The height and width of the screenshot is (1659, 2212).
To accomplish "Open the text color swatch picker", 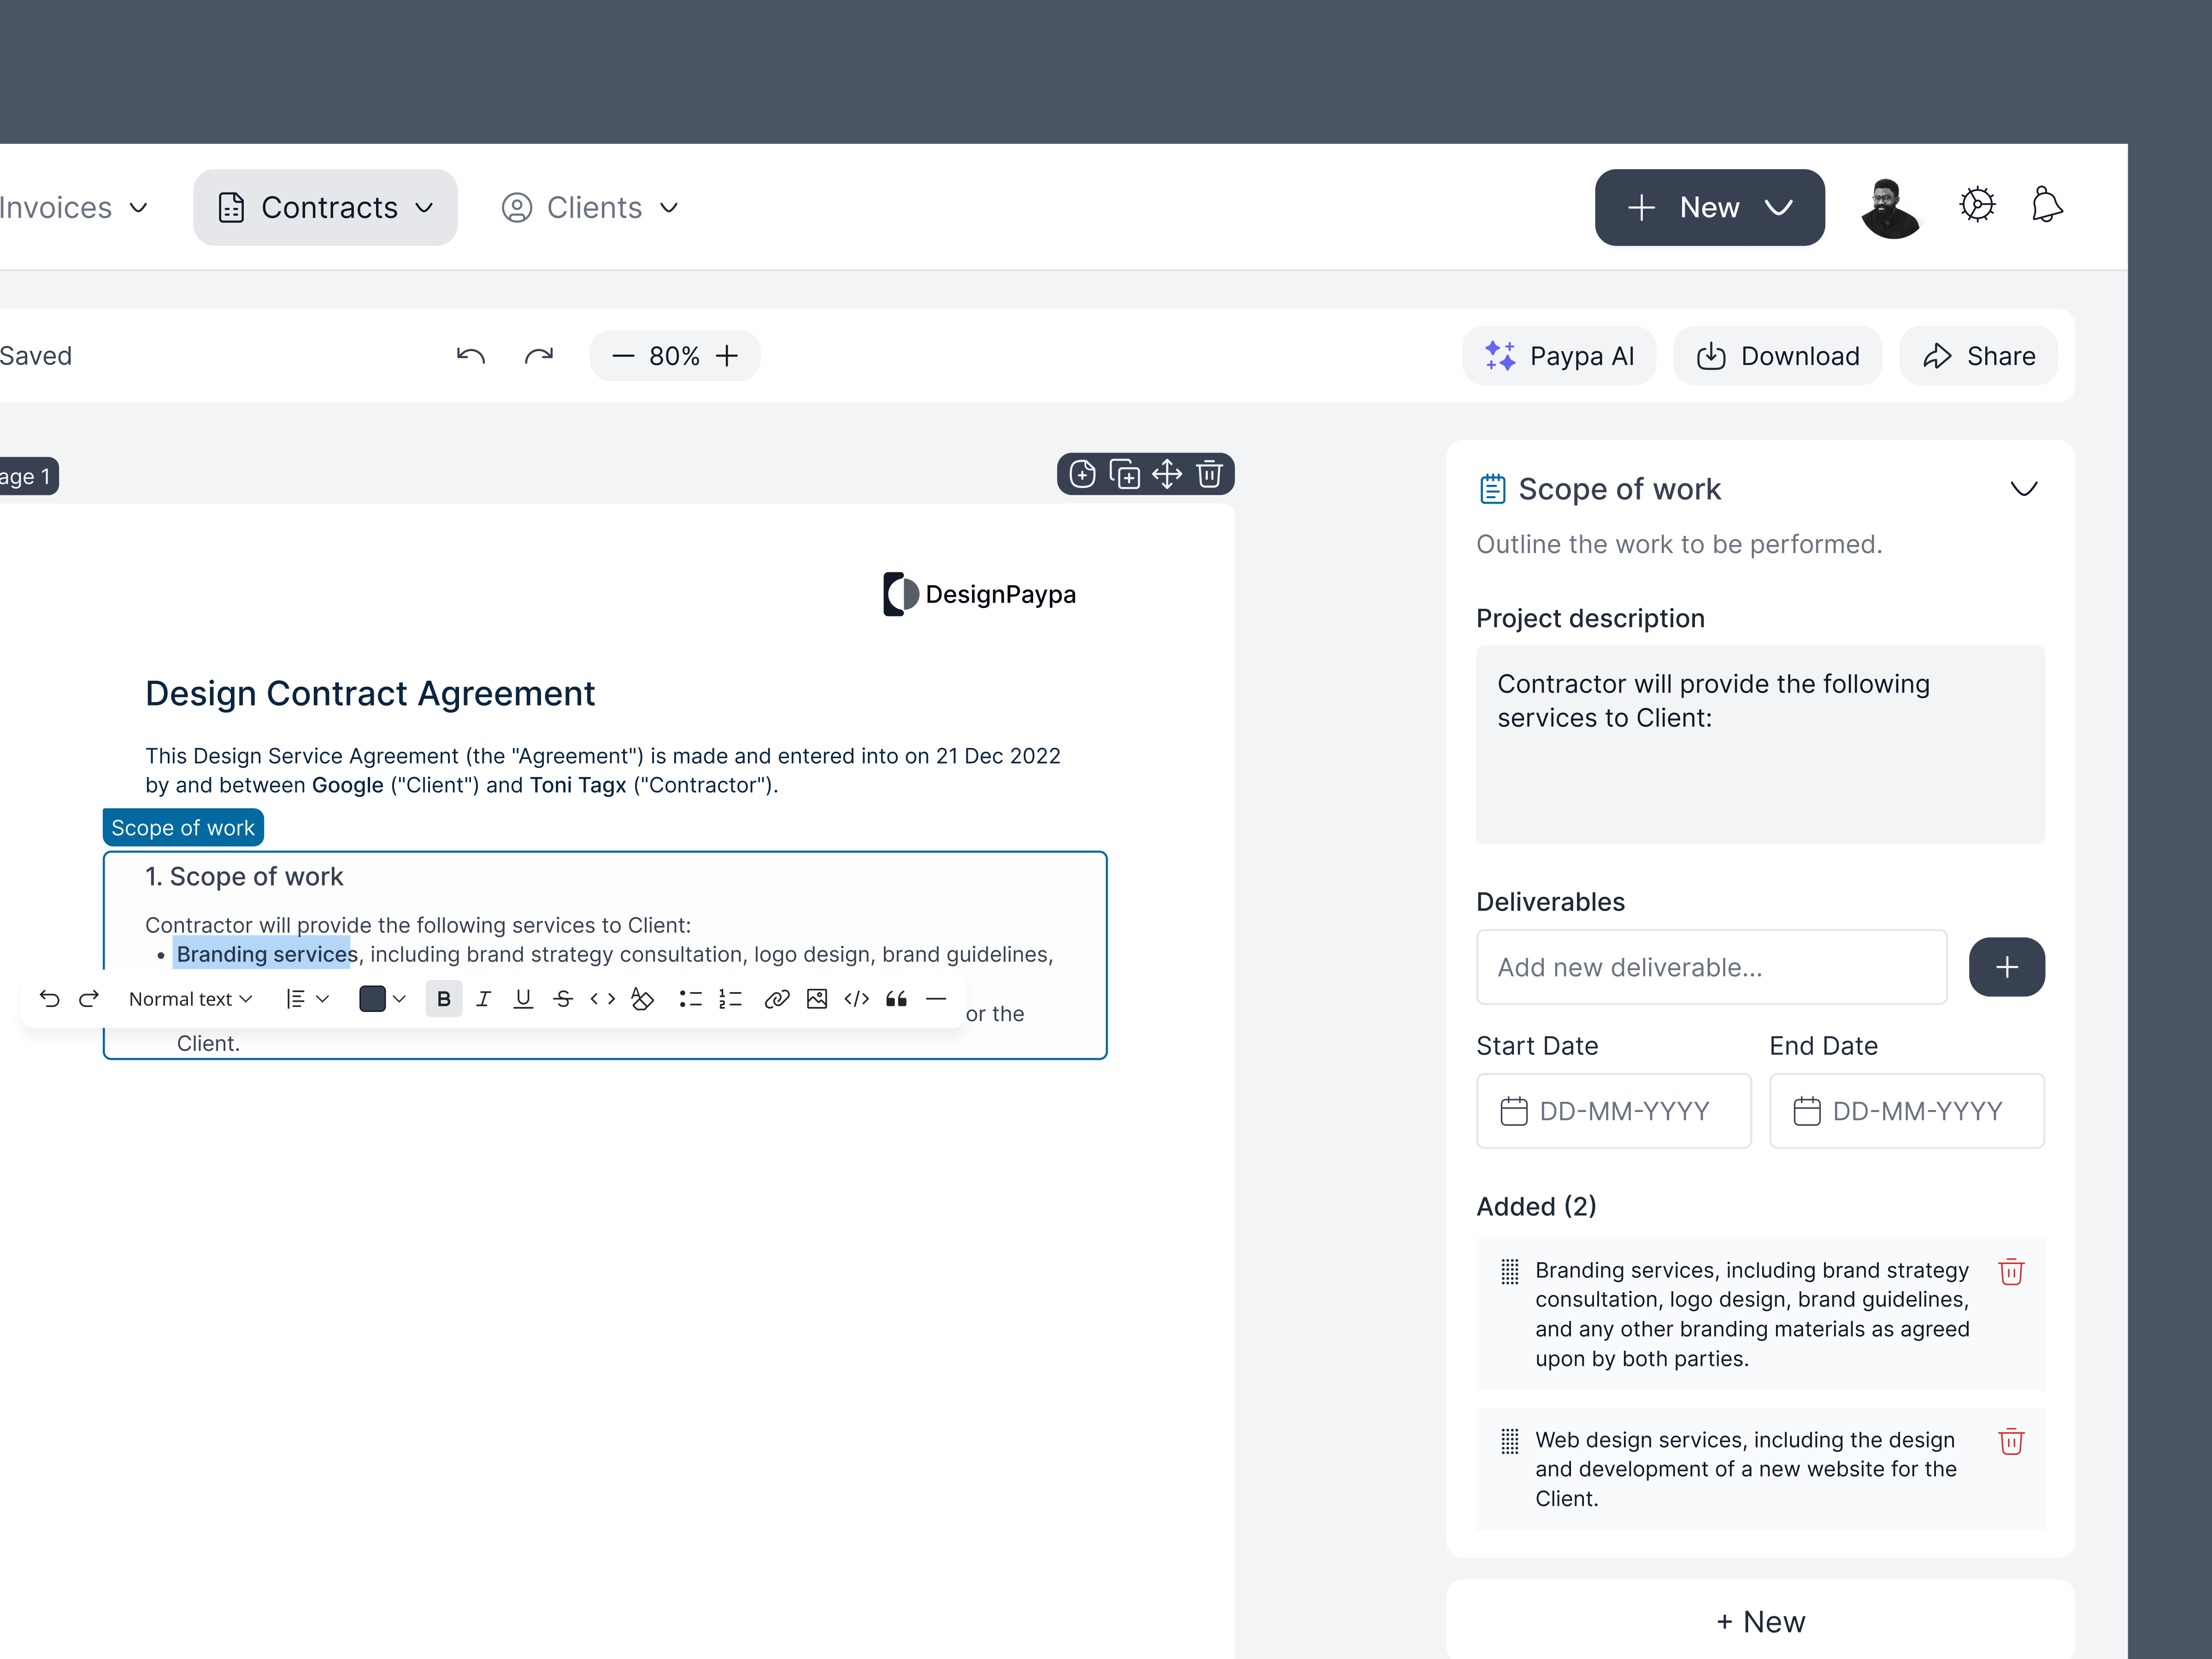I will coord(381,998).
